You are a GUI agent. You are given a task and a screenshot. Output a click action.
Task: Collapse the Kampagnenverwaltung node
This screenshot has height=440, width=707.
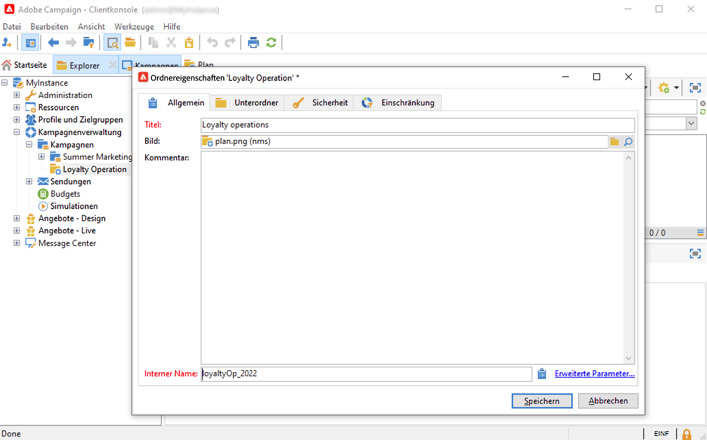tap(17, 132)
